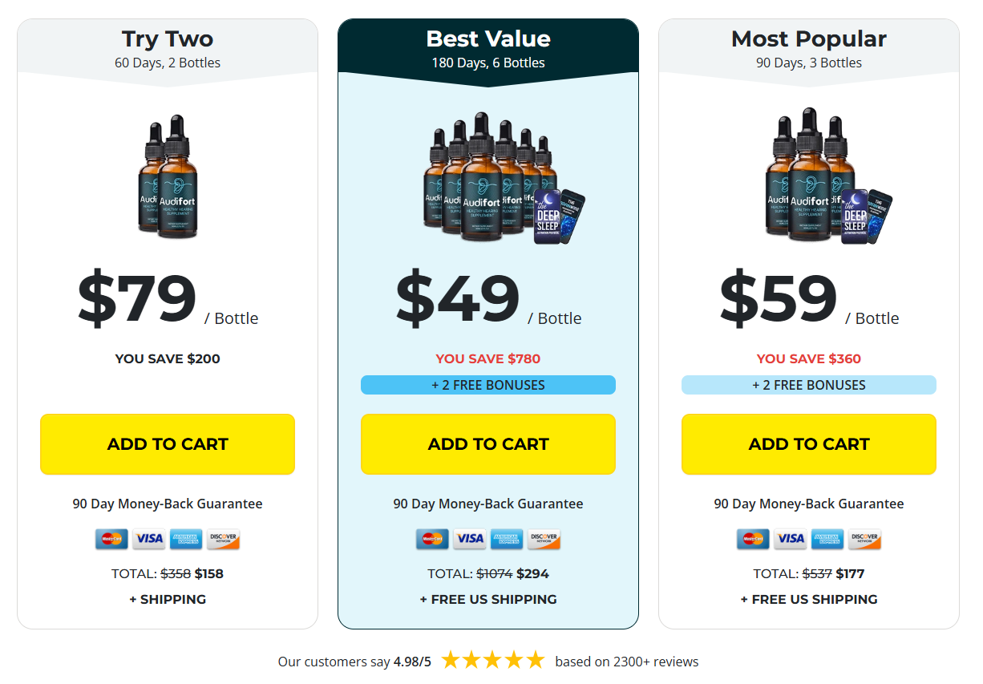Screen dimensions: 983x684
Task: Click the Visa icon in the Best Value column
Action: [x=470, y=539]
